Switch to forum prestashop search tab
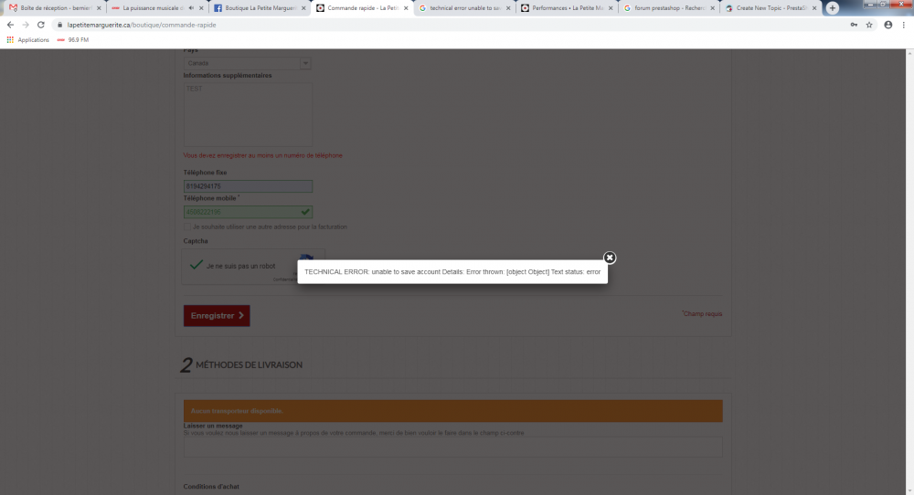 (669, 8)
